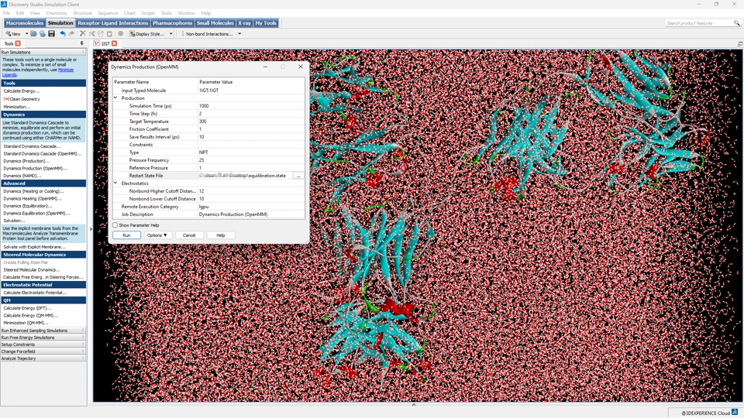Open the Macromolecules tab
Image resolution: width=744 pixels, height=418 pixels.
tap(25, 22)
